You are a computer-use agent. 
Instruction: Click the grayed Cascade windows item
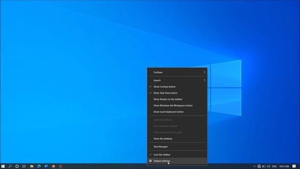pyautogui.click(x=177, y=120)
